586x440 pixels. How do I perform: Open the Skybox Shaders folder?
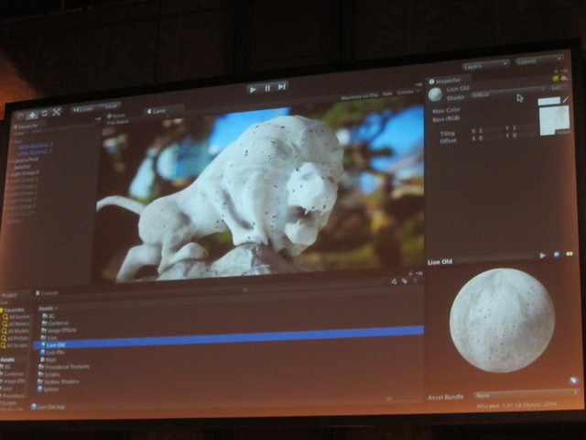[x=59, y=381]
